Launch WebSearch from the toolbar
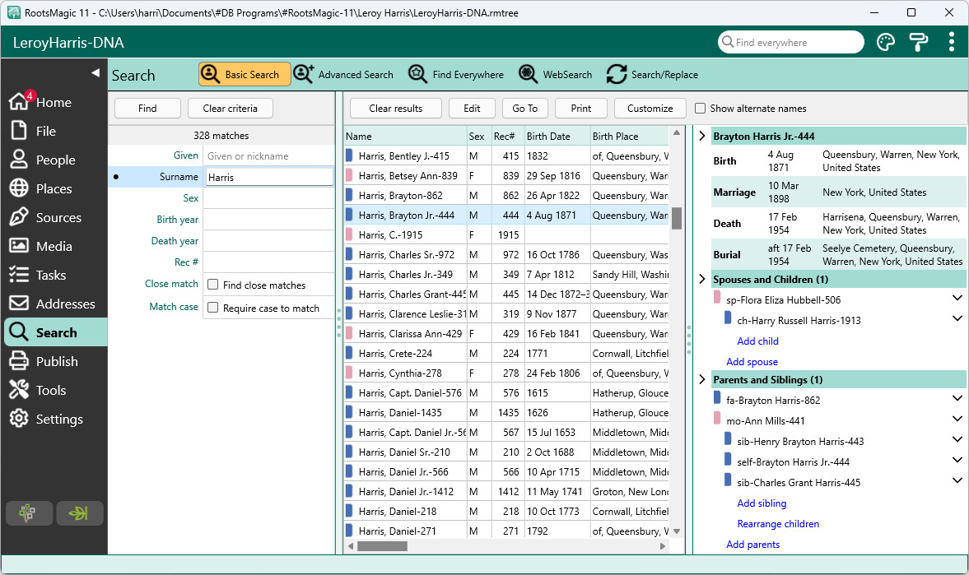The image size is (969, 575). [555, 75]
